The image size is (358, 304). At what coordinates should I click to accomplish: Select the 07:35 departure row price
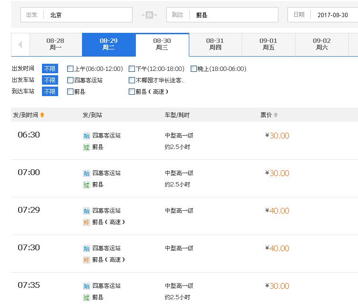click(x=277, y=286)
